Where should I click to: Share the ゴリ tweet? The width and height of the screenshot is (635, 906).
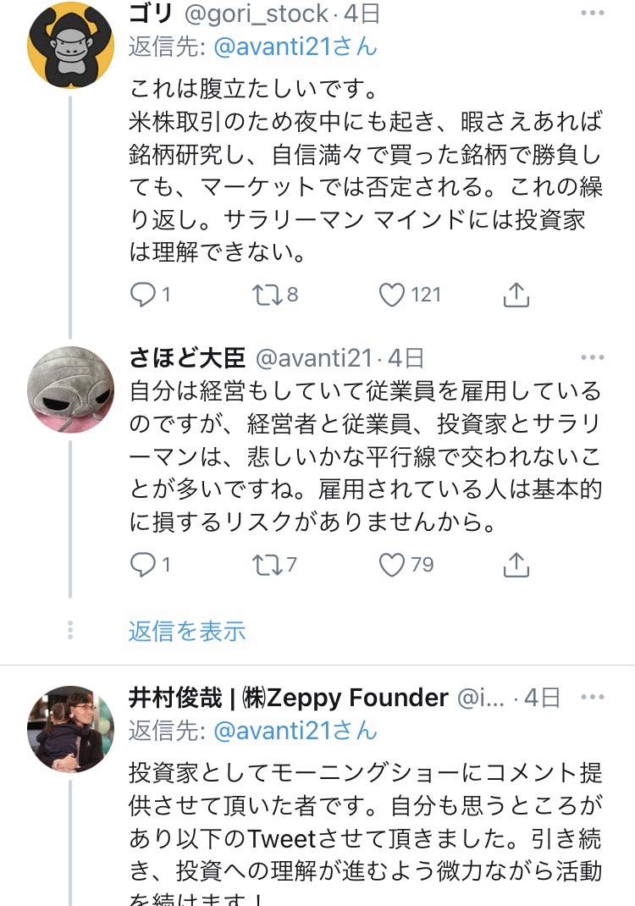pos(516,294)
